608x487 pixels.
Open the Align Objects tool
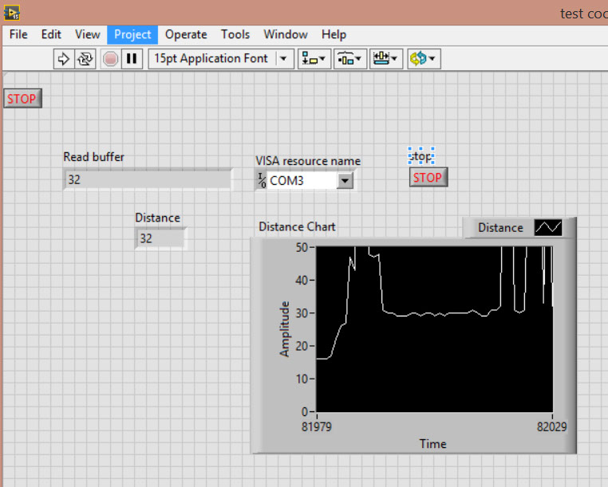312,58
